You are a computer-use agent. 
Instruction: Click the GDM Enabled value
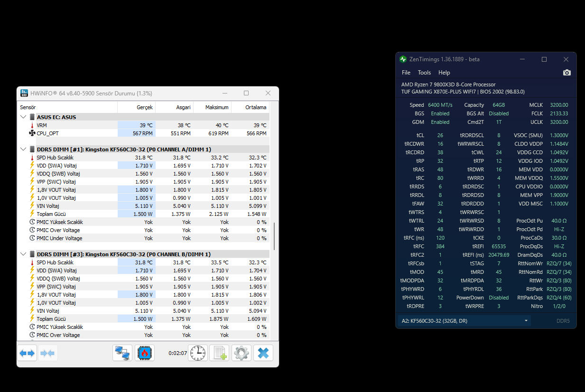[440, 122]
